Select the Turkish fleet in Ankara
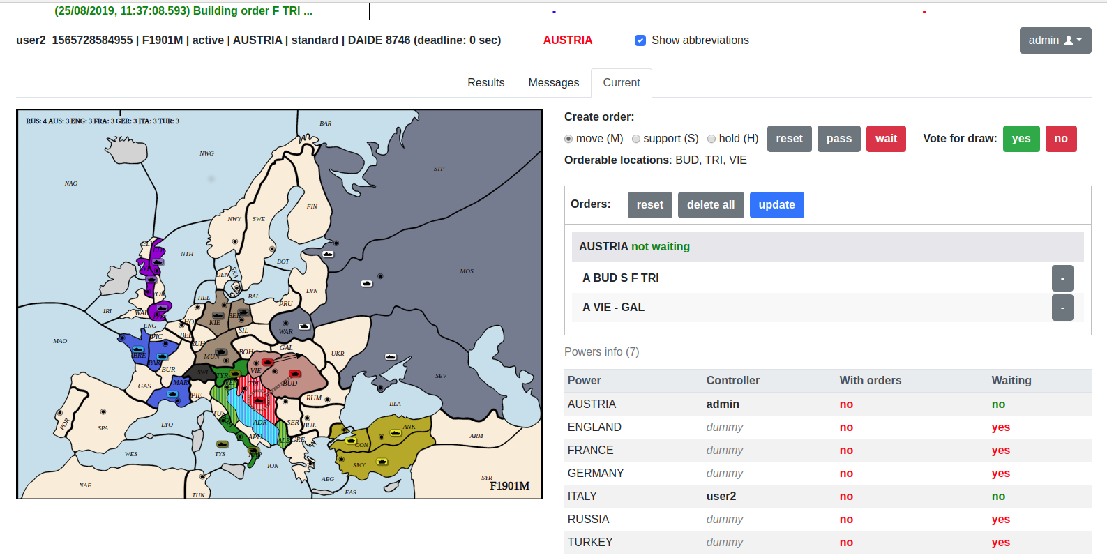This screenshot has width=1107, height=560. (396, 433)
